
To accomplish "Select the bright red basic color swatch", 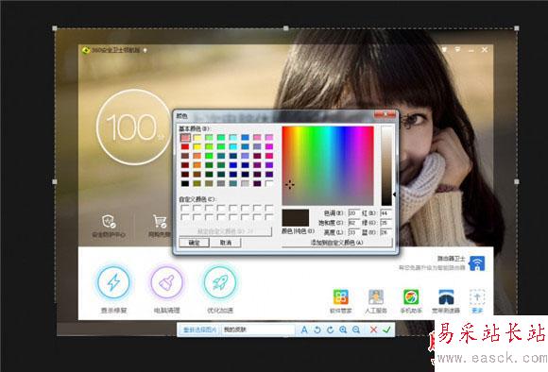I will (185, 146).
